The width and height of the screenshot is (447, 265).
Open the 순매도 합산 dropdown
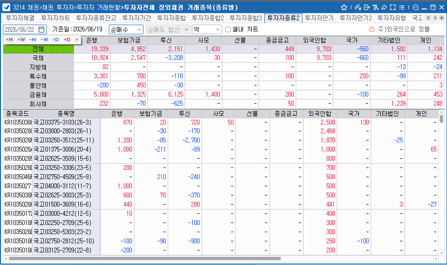(168, 29)
